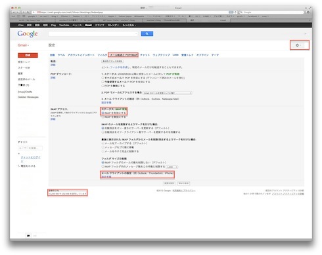This screenshot has width=322, height=255.
Task: Open the IMAP folder message limit dropdown
Action: (172, 167)
